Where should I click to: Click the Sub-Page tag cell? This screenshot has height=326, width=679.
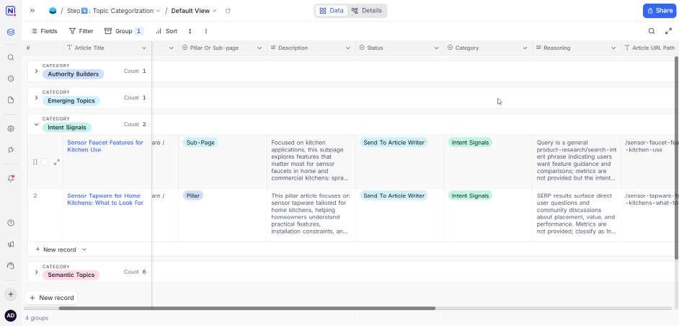200,143
